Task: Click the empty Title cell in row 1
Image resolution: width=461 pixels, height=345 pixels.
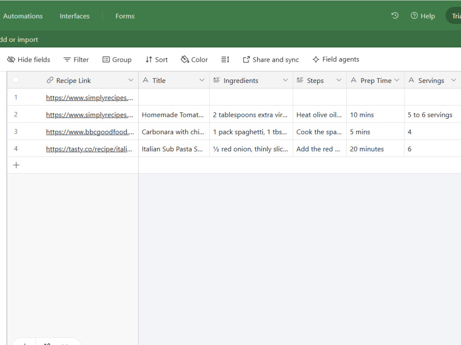Action: tap(174, 97)
